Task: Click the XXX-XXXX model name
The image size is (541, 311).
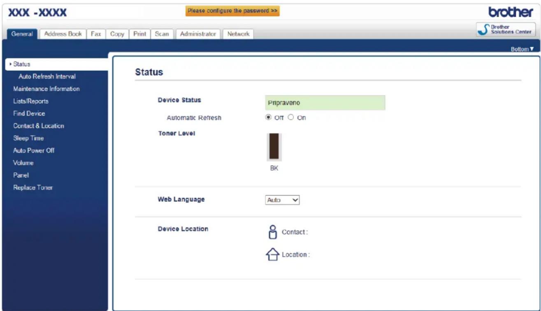Action: pyautogui.click(x=38, y=13)
